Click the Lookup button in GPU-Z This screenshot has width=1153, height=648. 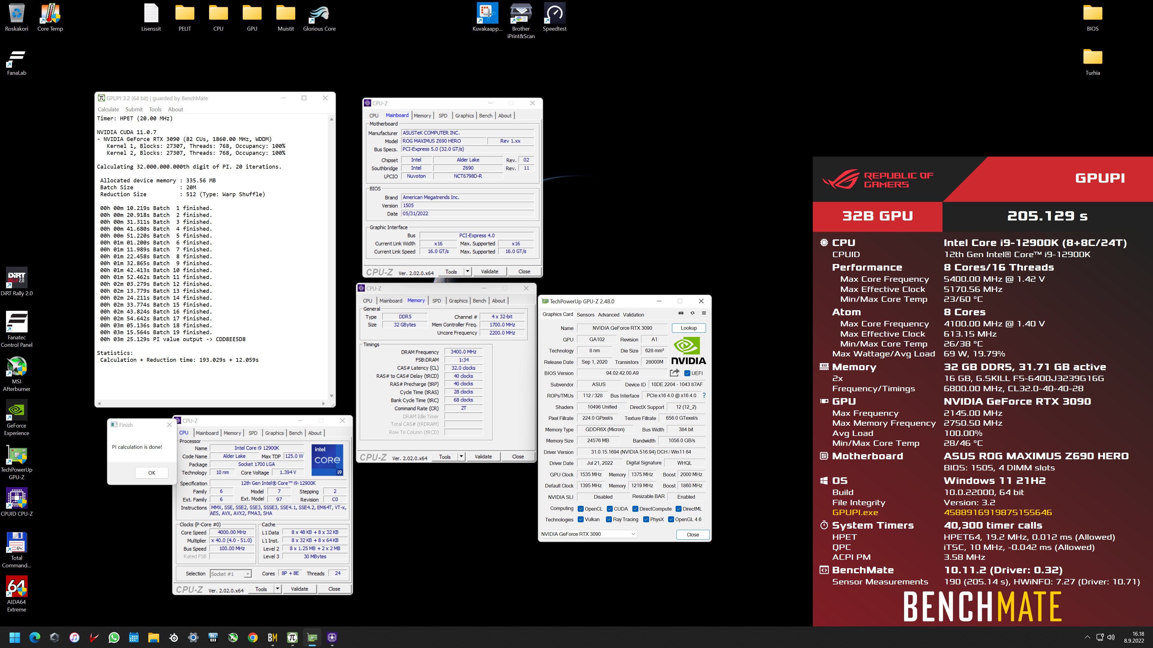(x=689, y=328)
